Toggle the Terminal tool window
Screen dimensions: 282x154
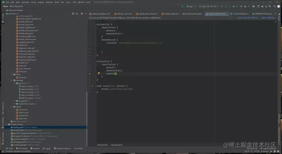(35, 149)
